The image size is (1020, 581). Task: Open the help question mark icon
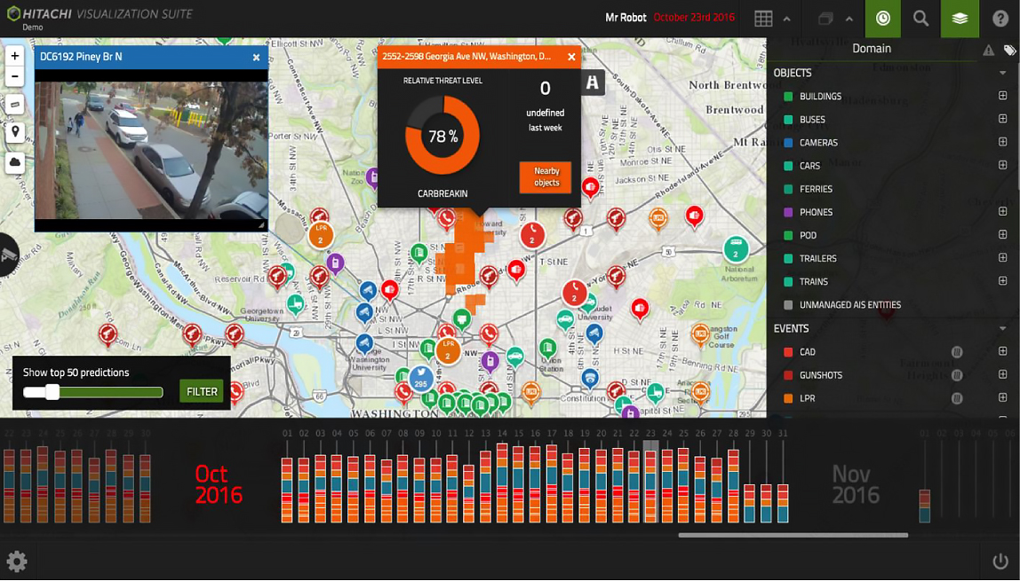(x=1000, y=18)
